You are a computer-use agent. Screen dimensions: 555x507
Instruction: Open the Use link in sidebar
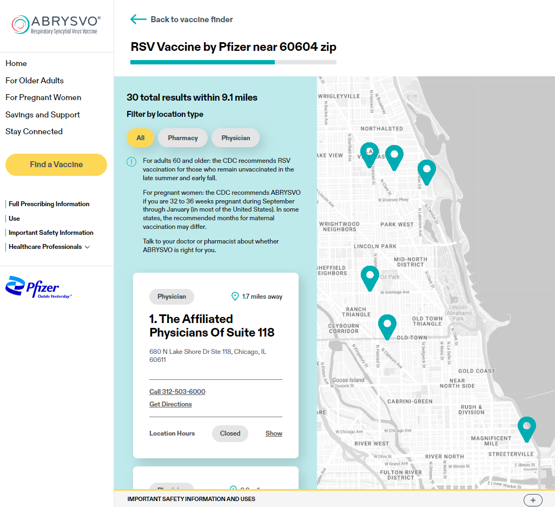(14, 219)
